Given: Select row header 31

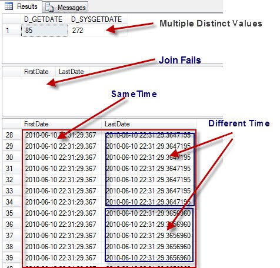Looking at the screenshot, I should click(x=12, y=169).
